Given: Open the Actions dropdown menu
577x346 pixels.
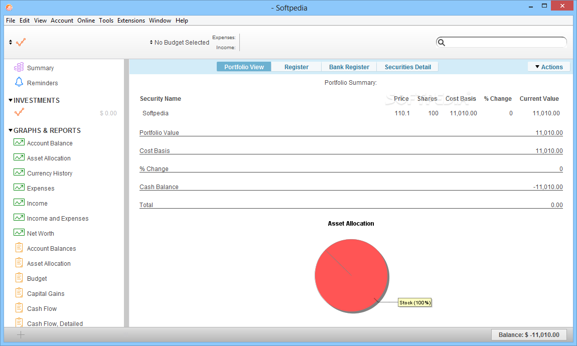Looking at the screenshot, I should pos(549,67).
